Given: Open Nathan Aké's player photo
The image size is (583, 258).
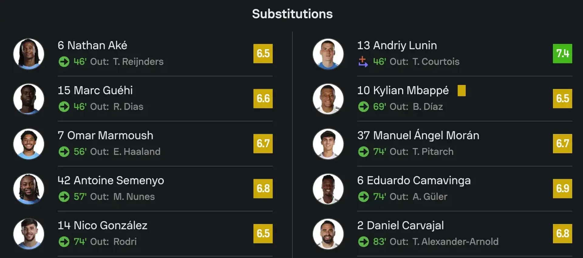Looking at the screenshot, I should pyautogui.click(x=29, y=54).
